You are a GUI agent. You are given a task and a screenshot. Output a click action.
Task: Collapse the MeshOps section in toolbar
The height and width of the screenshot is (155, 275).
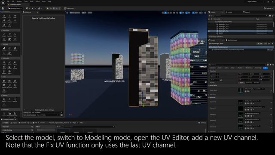(x=2, y=30)
